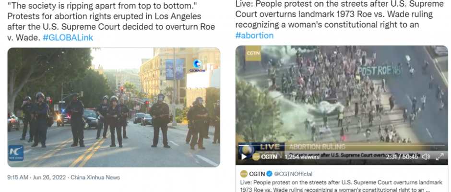Expand the CGTN video to fullscreen
The width and height of the screenshot is (451, 192).
pos(440,157)
